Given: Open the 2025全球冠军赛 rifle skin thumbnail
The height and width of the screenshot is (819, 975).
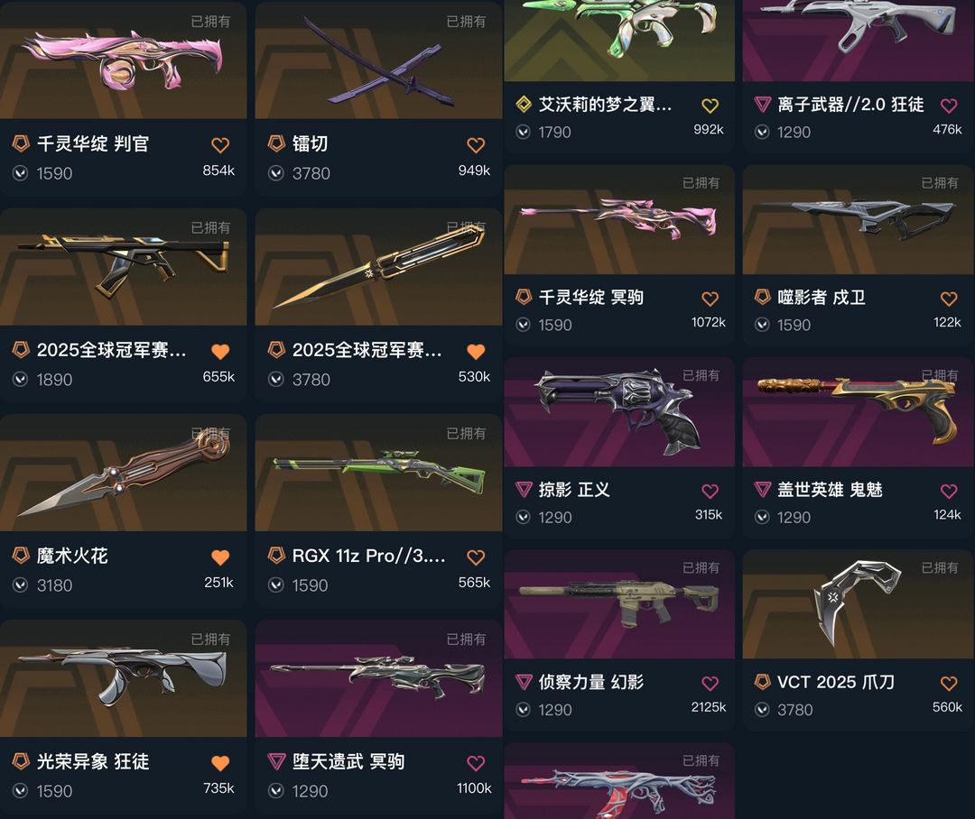Looking at the screenshot, I should [x=123, y=267].
